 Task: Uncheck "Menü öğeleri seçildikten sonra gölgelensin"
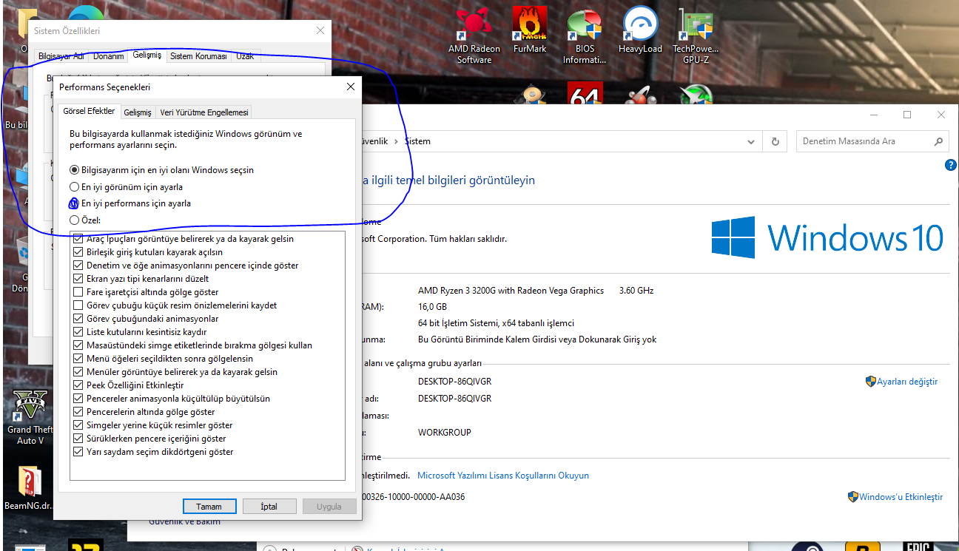pyautogui.click(x=78, y=359)
